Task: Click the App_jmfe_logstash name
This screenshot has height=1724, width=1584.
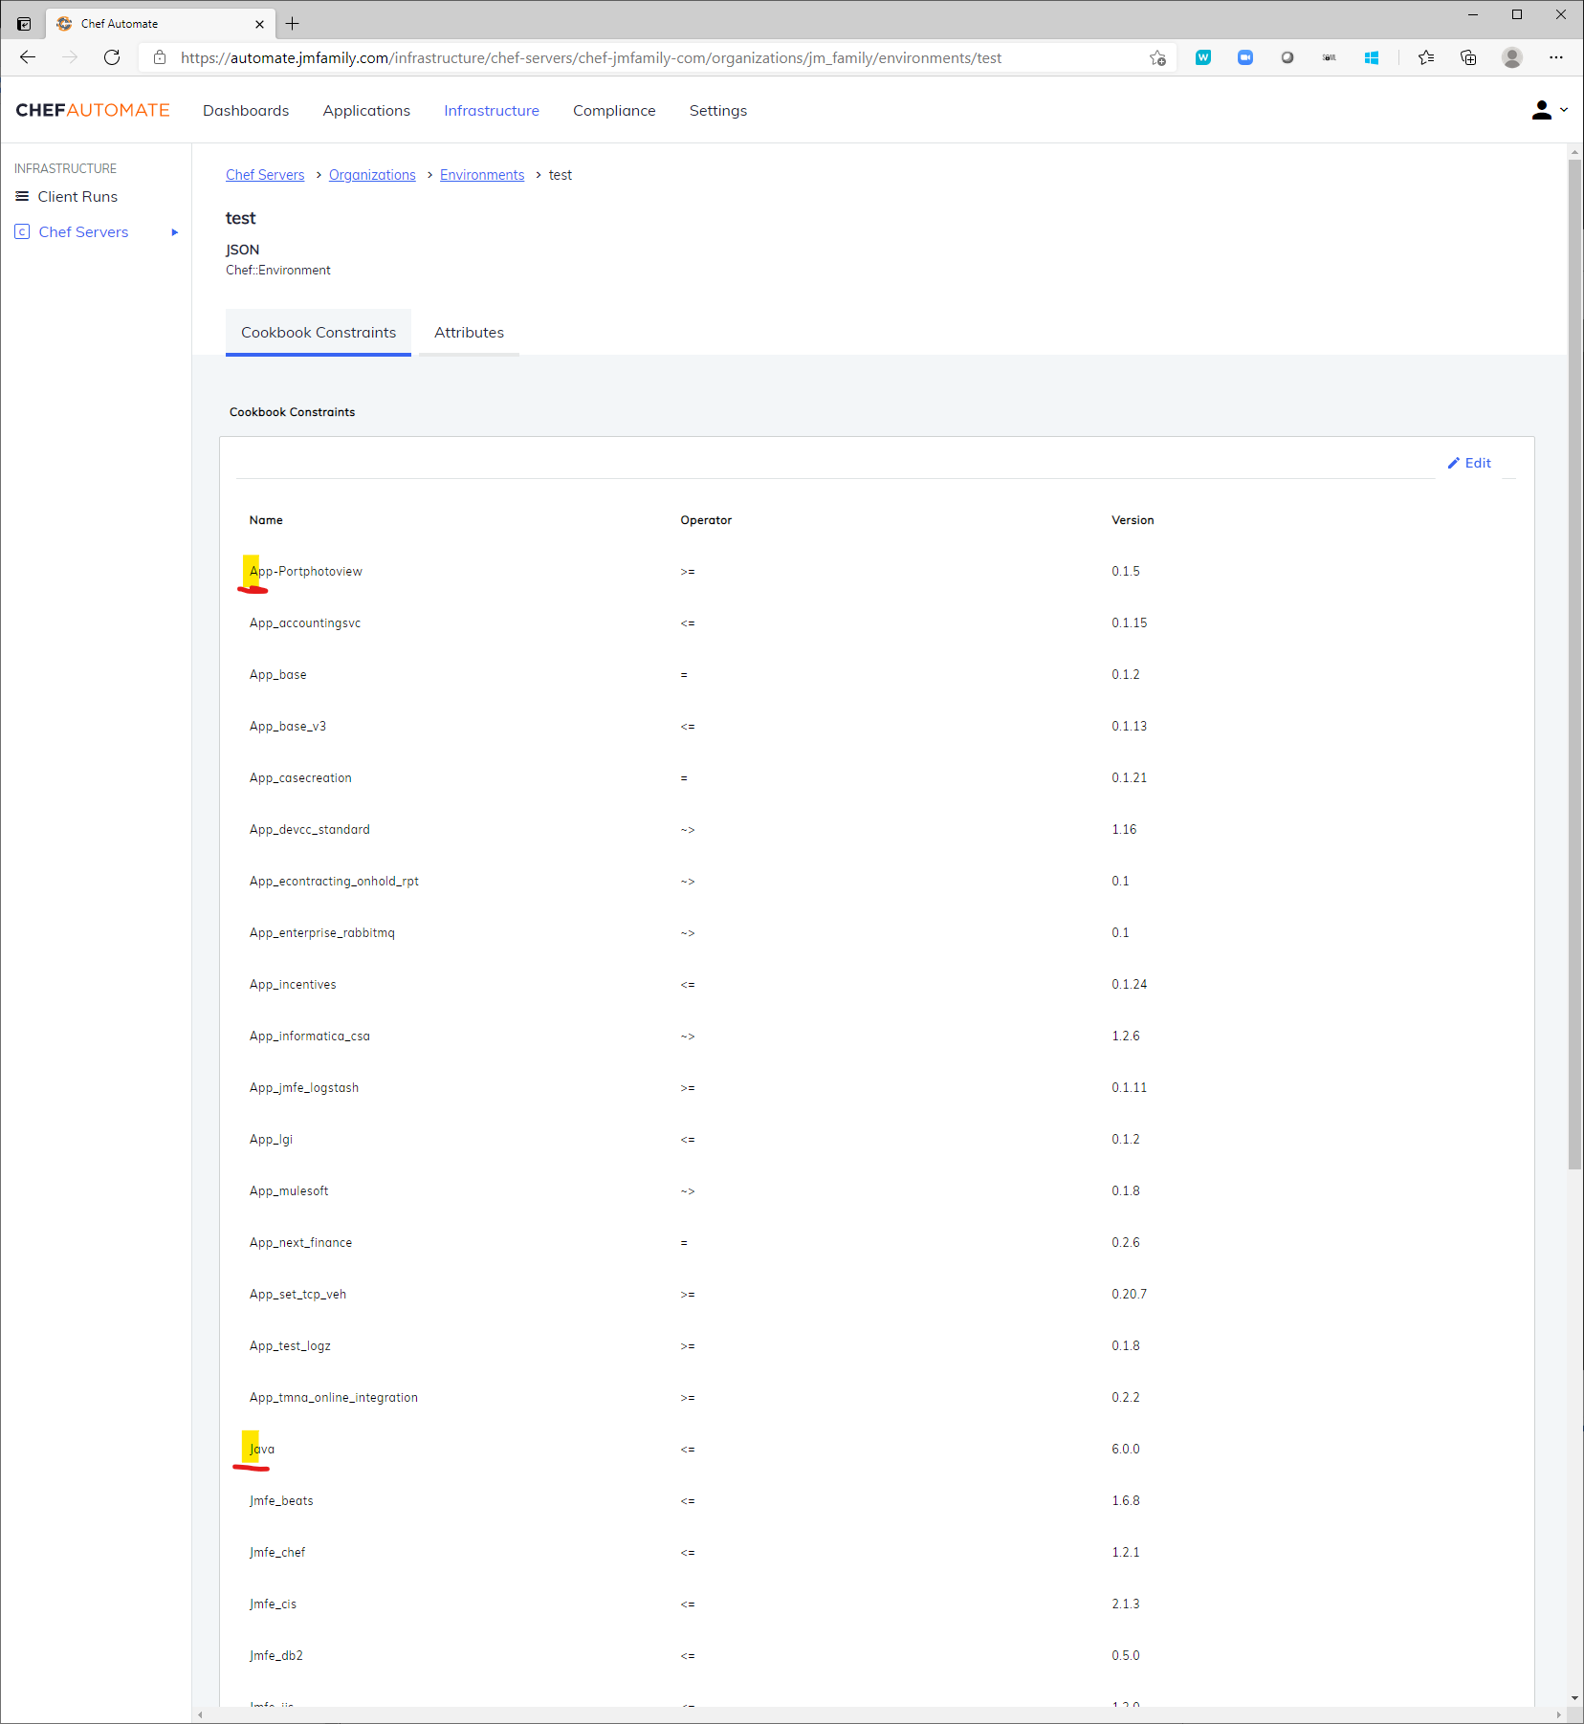Action: click(304, 1087)
